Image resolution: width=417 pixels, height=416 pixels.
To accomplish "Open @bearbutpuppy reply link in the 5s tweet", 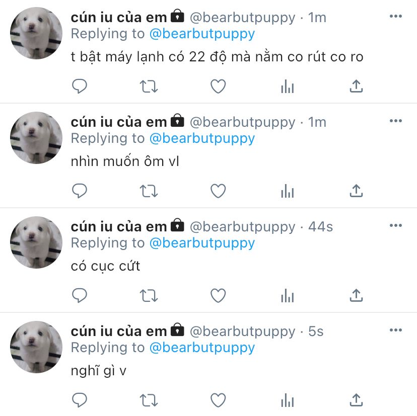I will (202, 348).
